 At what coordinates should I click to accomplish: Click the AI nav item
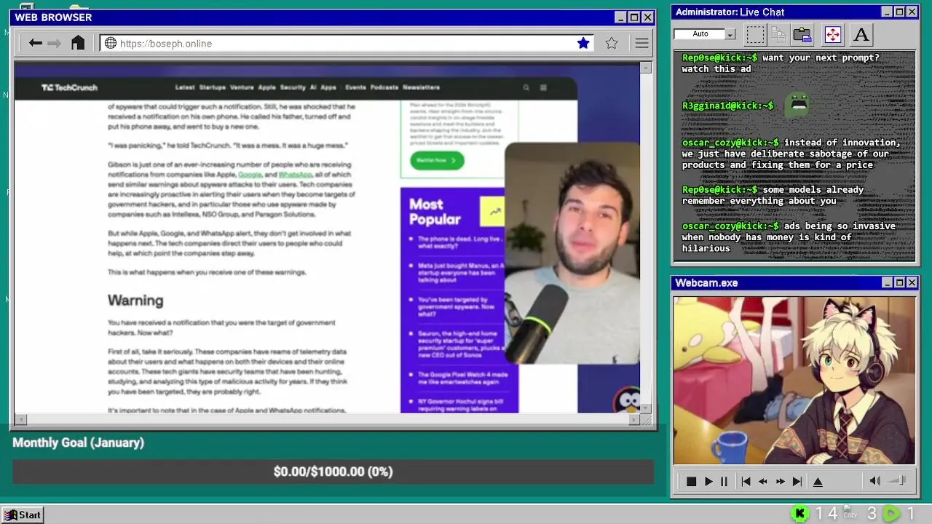point(313,87)
